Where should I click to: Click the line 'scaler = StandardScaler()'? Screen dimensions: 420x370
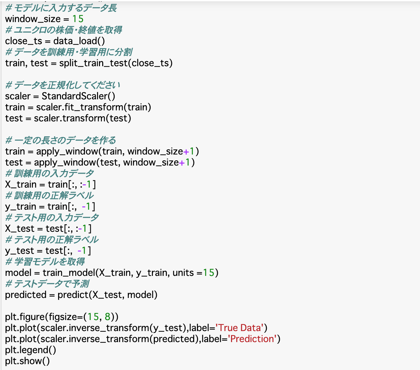60,96
